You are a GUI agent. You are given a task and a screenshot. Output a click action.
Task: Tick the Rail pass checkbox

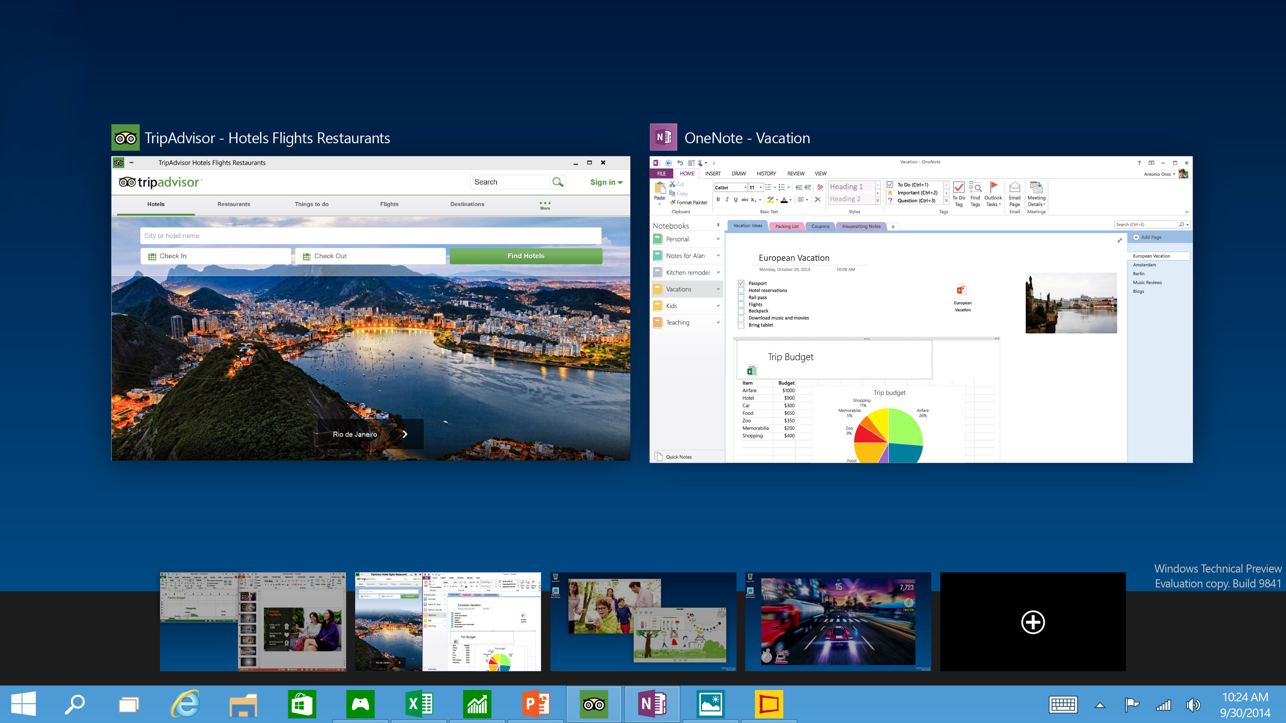pos(741,298)
